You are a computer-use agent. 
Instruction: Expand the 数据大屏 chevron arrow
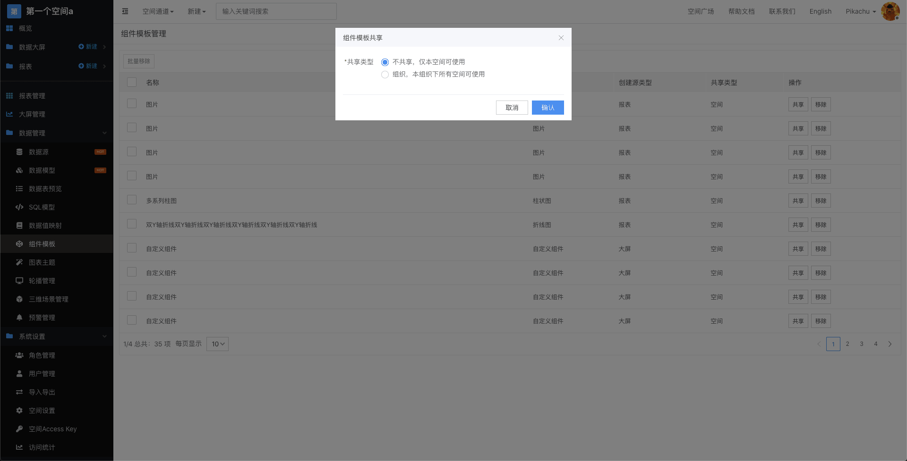(x=104, y=47)
